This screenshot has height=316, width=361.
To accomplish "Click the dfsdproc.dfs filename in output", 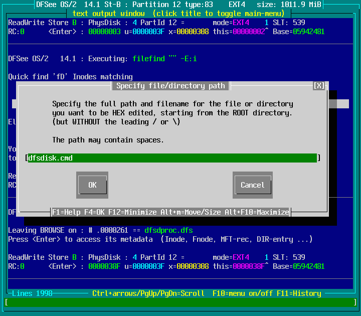I will [x=168, y=230].
